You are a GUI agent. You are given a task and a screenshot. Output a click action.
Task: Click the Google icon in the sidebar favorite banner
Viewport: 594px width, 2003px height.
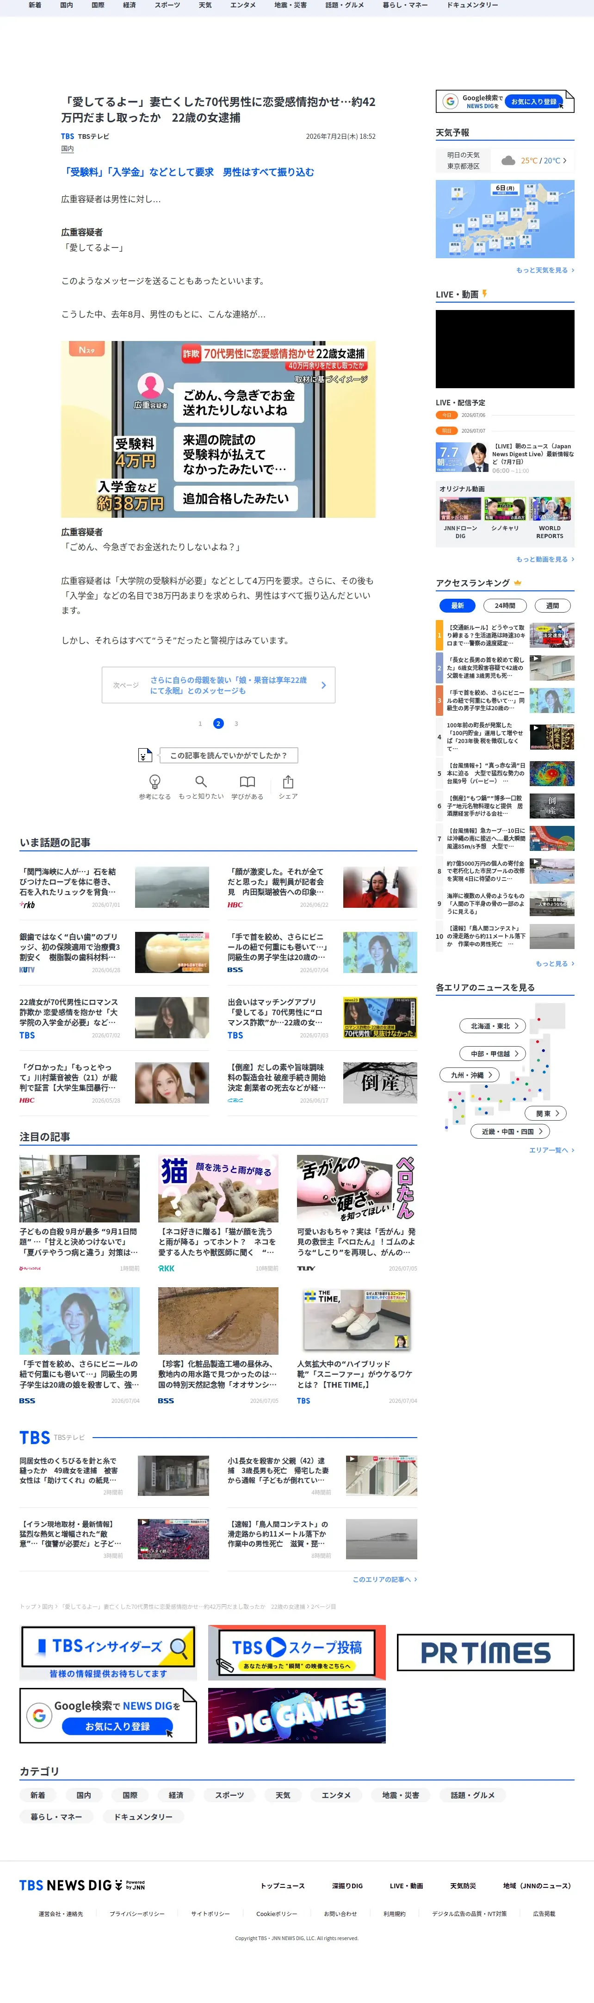(x=449, y=101)
